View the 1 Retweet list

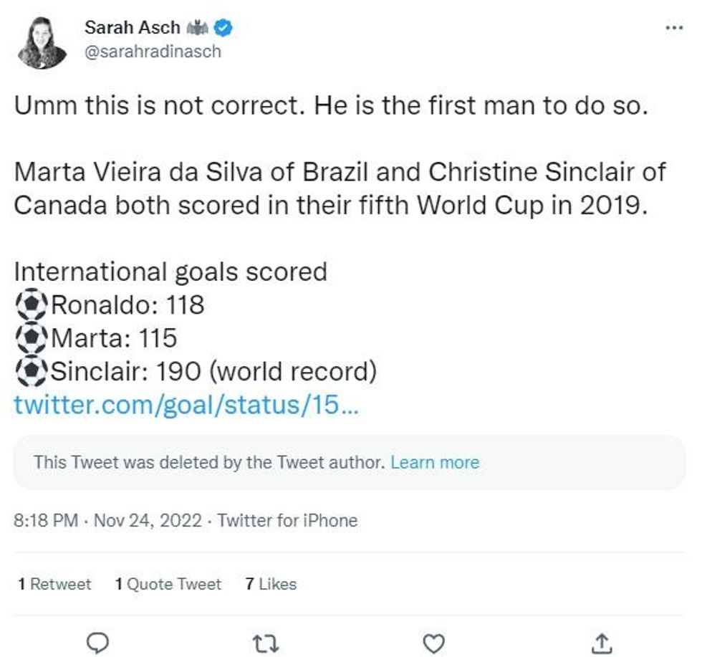[54, 584]
